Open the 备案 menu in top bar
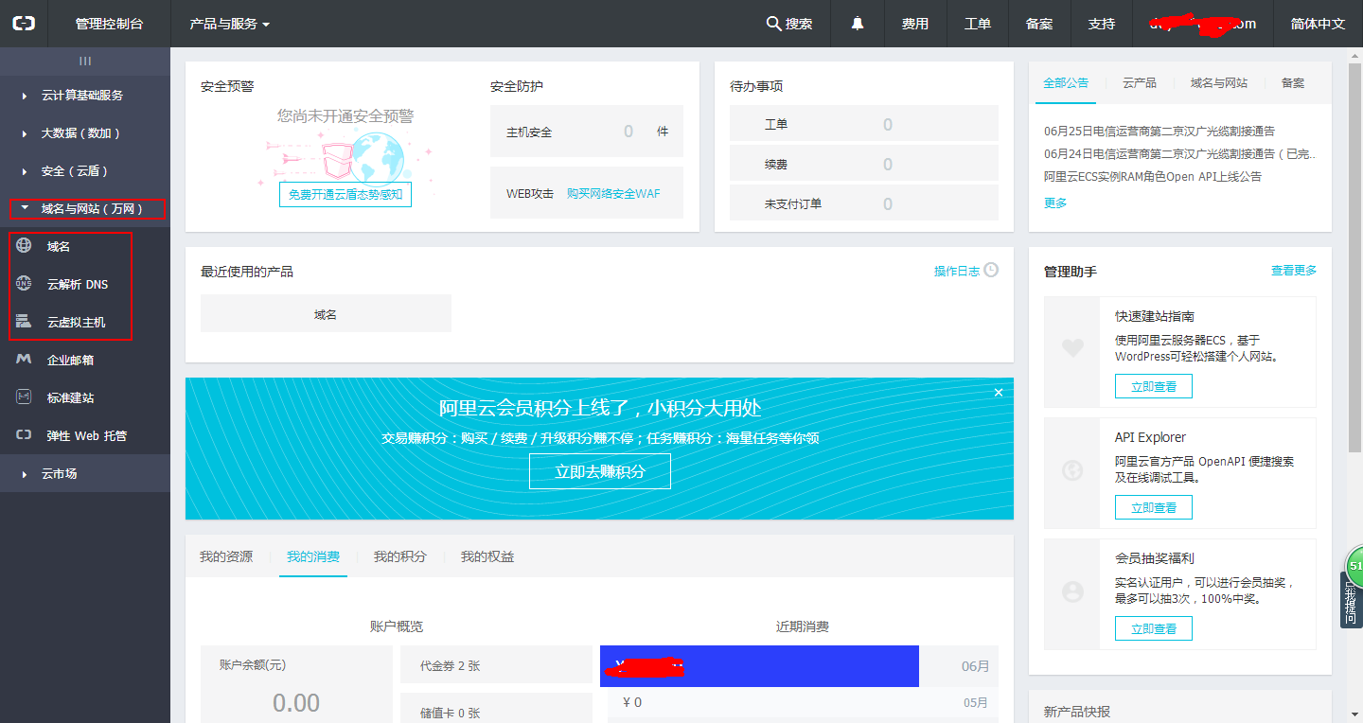The height and width of the screenshot is (723, 1363). click(1039, 24)
